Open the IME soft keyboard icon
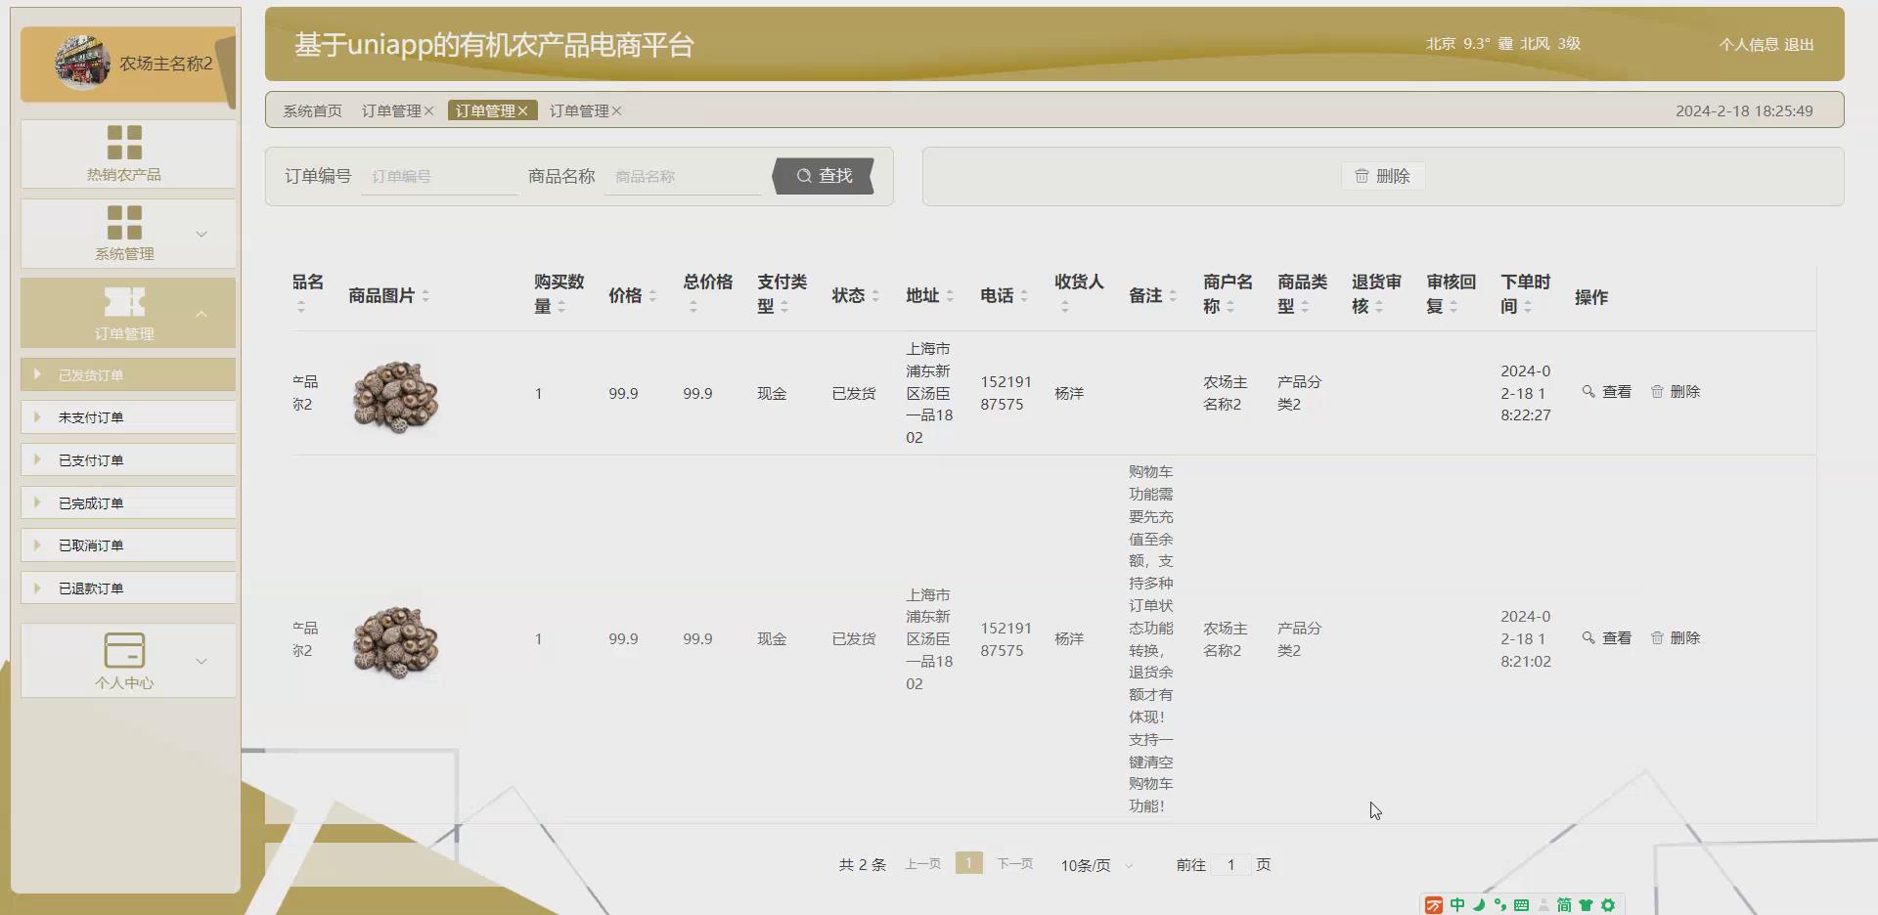1878x915 pixels. (1521, 905)
